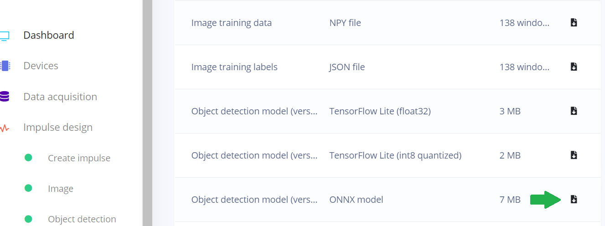The image size is (605, 226).
Task: Click the Data acquisition database icon
Action: (5, 97)
